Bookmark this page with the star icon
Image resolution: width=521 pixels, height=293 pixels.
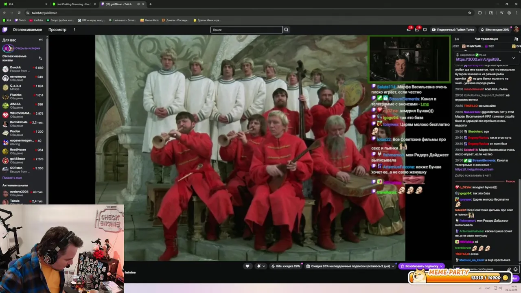(x=470, y=13)
